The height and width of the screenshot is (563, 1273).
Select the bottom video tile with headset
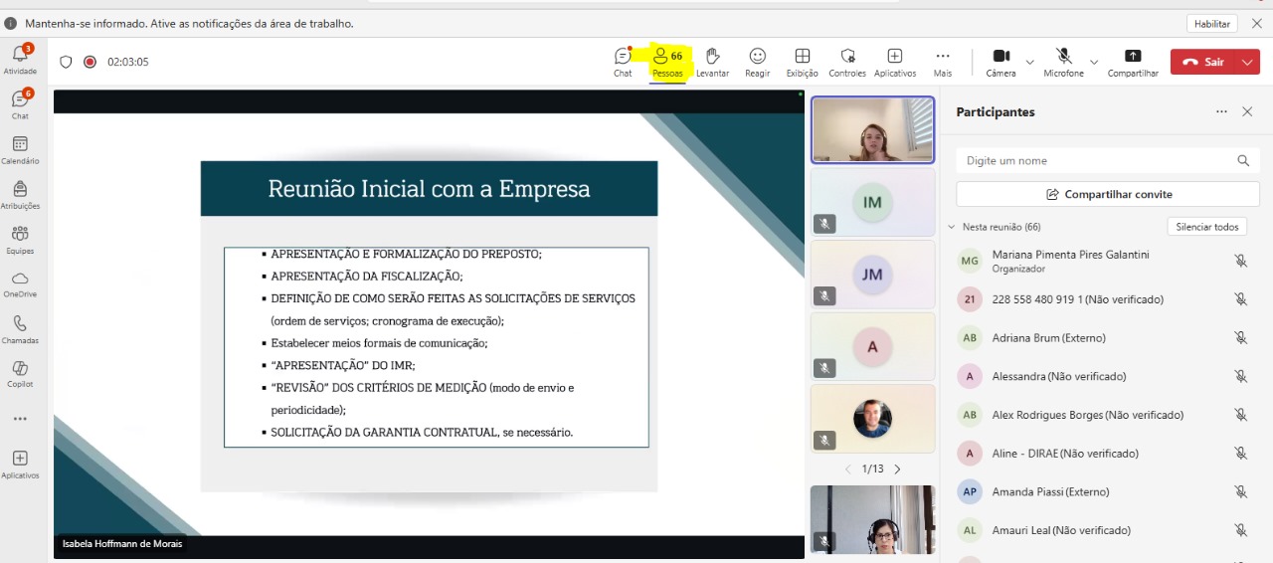(x=873, y=519)
